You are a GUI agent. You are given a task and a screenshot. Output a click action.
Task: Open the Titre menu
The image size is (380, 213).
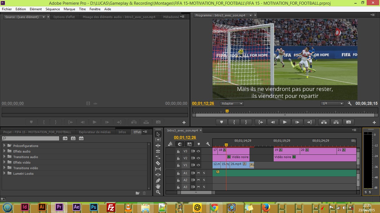click(x=82, y=9)
